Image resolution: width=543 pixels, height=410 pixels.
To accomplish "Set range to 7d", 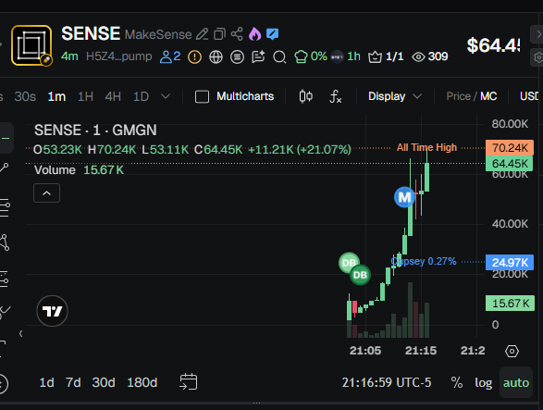I will pyautogui.click(x=73, y=382).
